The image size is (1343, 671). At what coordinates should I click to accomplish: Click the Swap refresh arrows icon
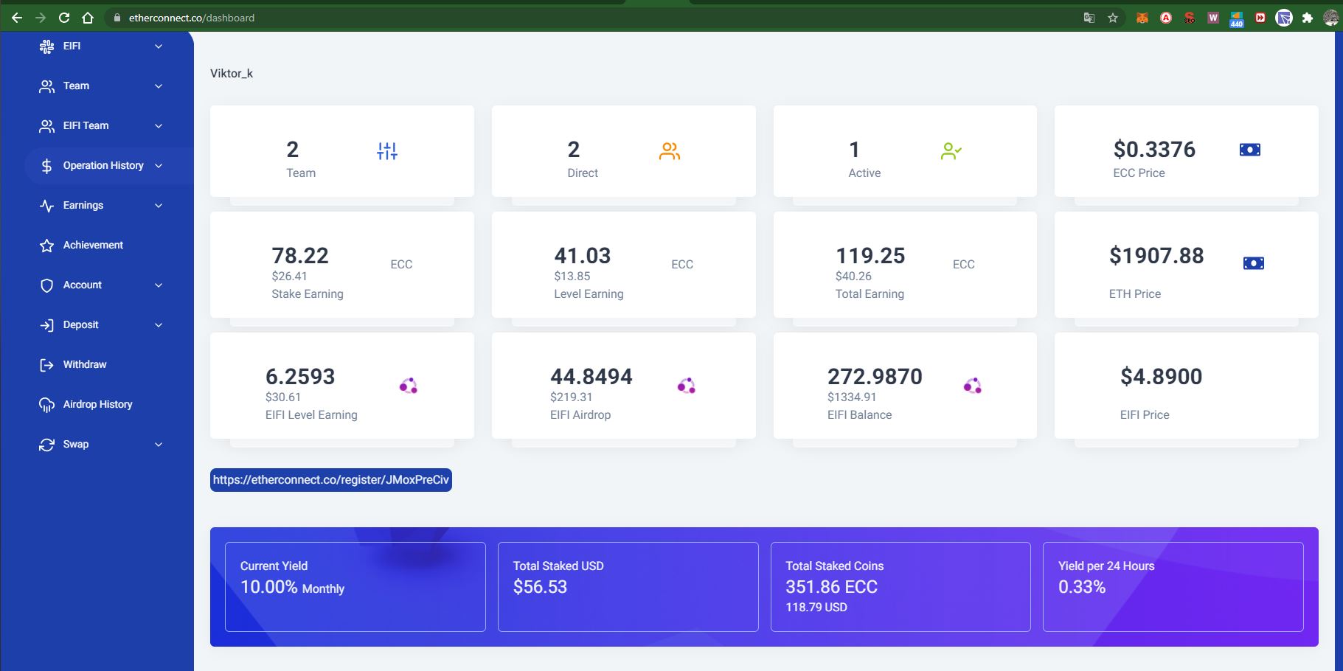[46, 445]
